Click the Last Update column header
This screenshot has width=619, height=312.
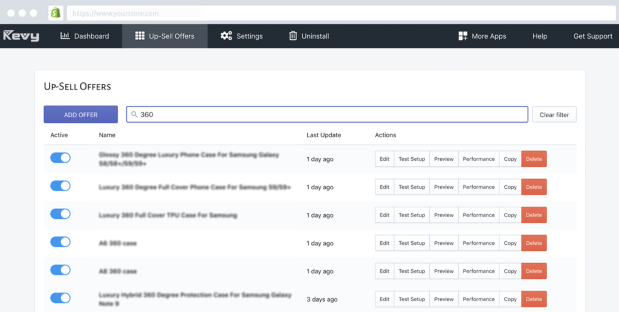point(324,135)
